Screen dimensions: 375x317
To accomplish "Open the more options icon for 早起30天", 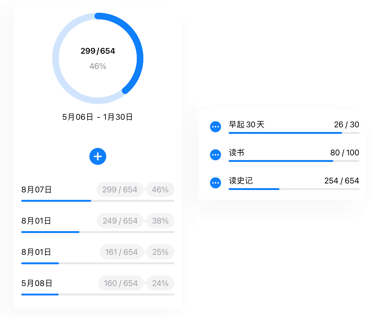I will [216, 127].
